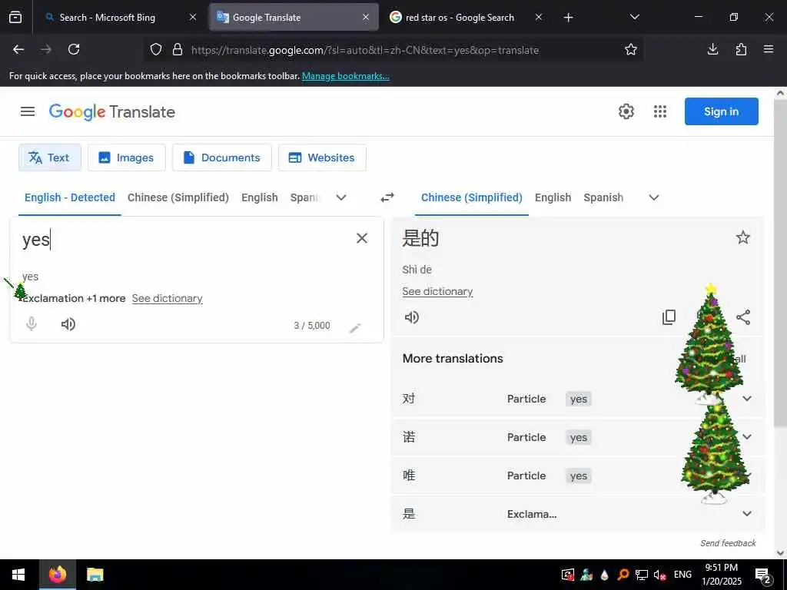The height and width of the screenshot is (590, 787).
Task: Open See dictionary link under source text
Action: click(x=167, y=299)
